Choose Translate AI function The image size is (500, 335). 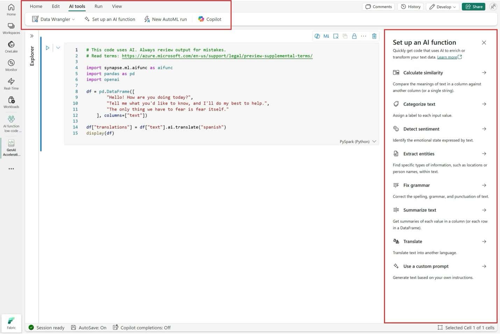click(440, 241)
